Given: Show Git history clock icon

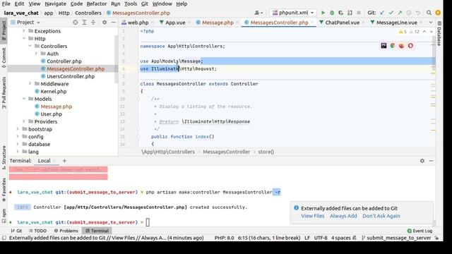Looking at the screenshot, I should click(409, 13).
